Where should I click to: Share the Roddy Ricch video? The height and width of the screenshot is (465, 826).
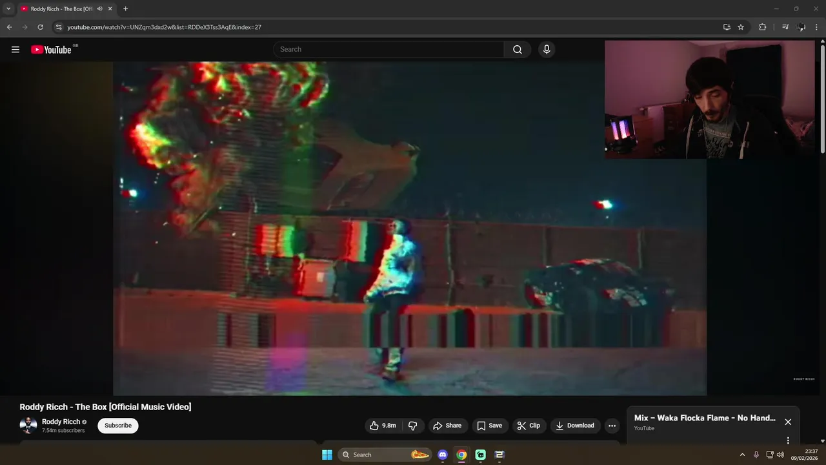447,426
